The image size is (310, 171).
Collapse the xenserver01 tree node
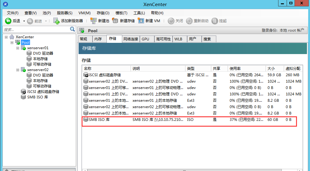pos(18,48)
